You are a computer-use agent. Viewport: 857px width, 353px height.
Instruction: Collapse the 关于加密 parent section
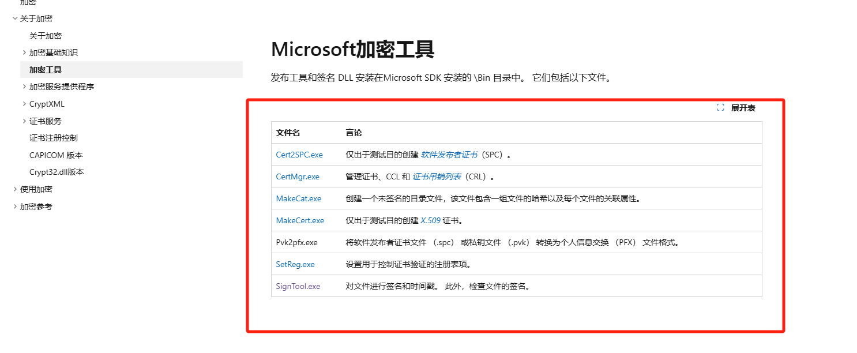(x=15, y=18)
